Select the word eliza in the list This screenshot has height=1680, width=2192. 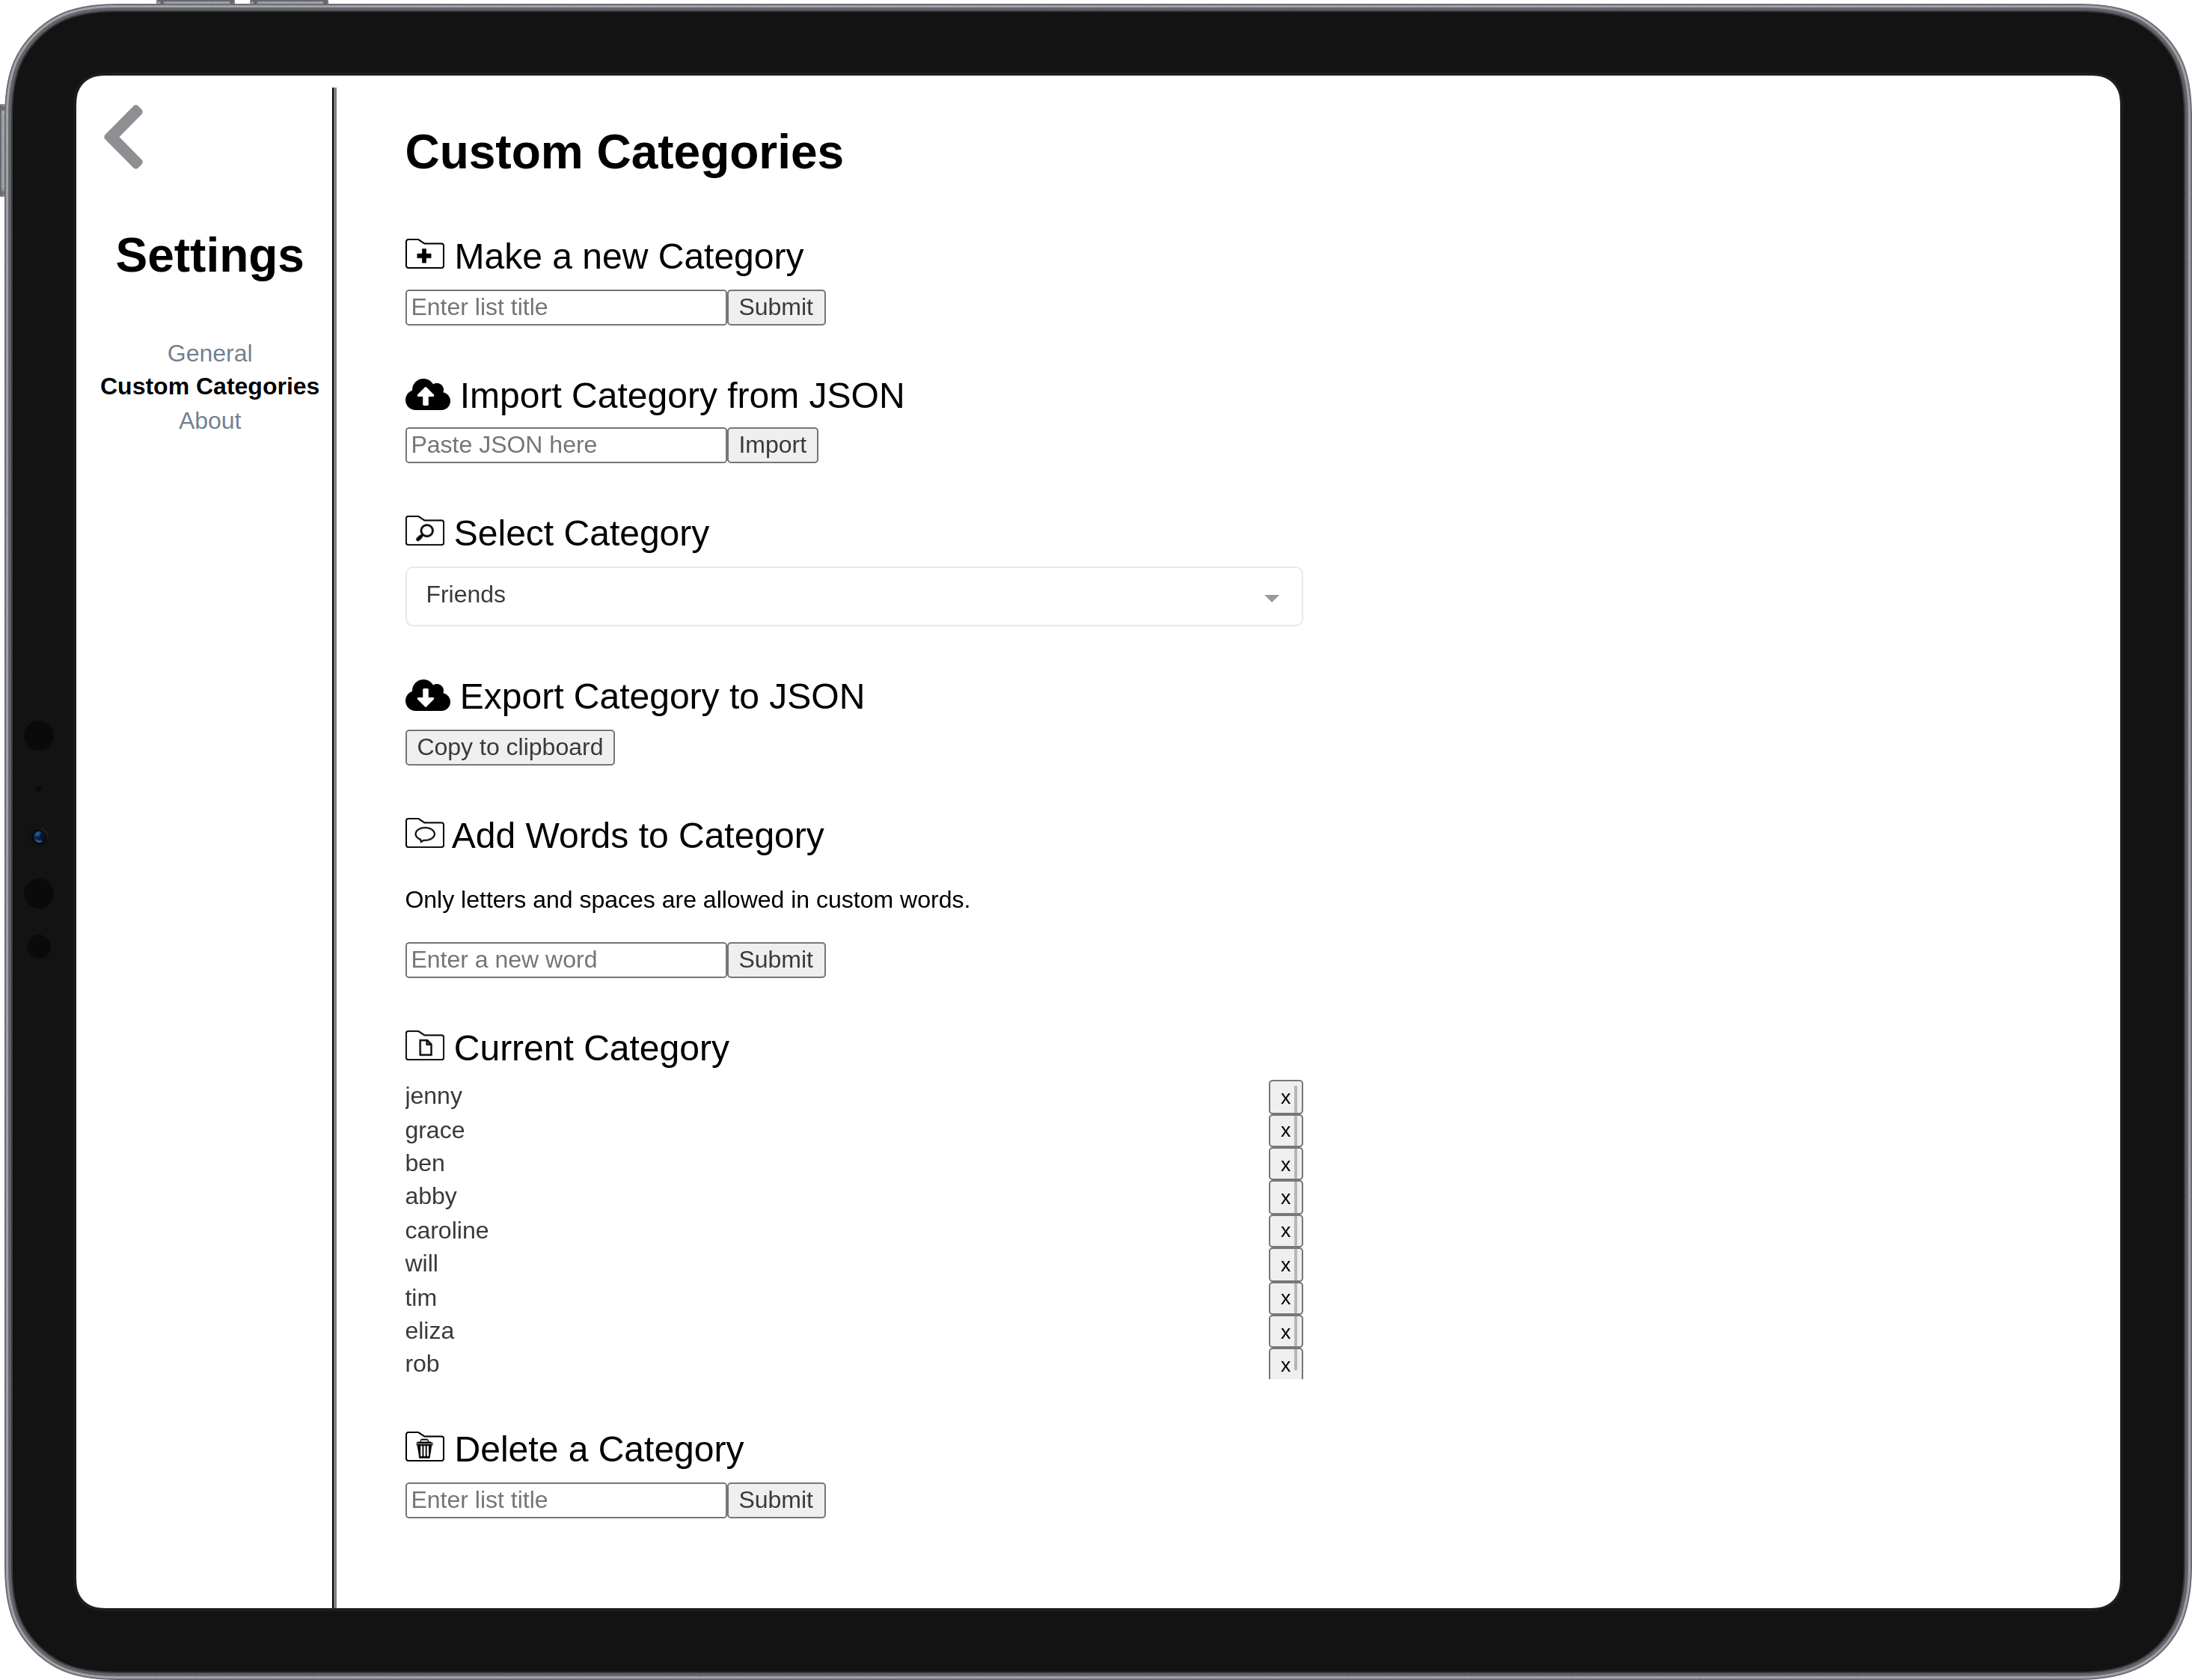click(430, 1331)
